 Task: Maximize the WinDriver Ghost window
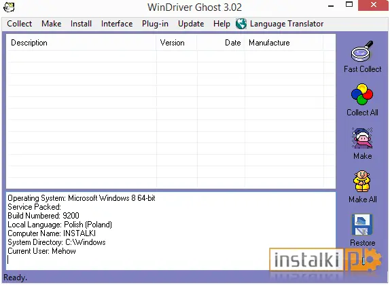click(x=349, y=5)
